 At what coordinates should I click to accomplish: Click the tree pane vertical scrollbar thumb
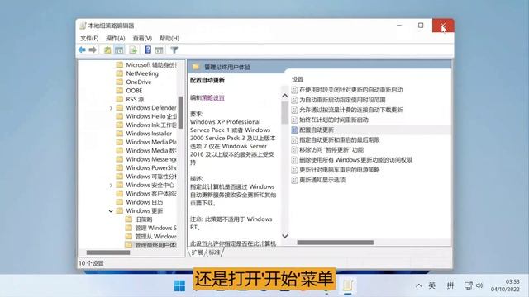coord(180,113)
